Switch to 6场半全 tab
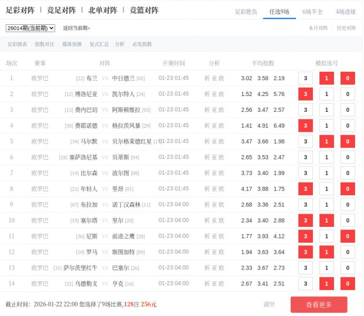 [x=312, y=12]
